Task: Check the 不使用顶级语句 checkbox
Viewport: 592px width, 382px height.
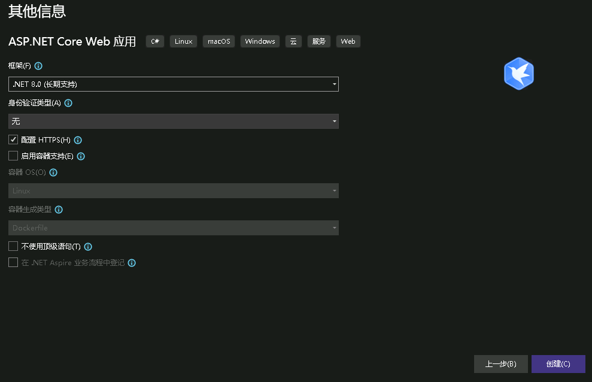Action: [x=13, y=246]
